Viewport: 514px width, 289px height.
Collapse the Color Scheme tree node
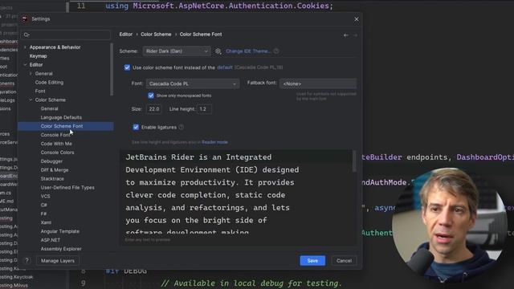tap(31, 100)
